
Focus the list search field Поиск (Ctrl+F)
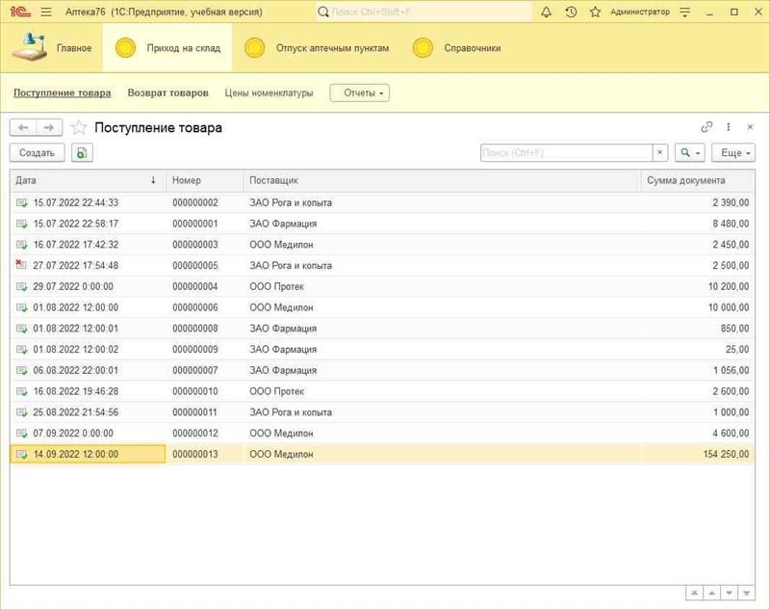pyautogui.click(x=567, y=153)
